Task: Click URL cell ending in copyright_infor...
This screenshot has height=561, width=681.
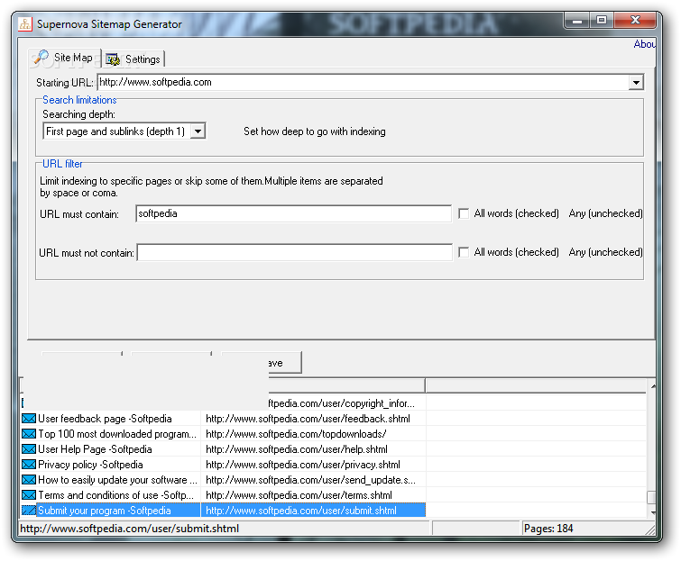Action: 346,403
